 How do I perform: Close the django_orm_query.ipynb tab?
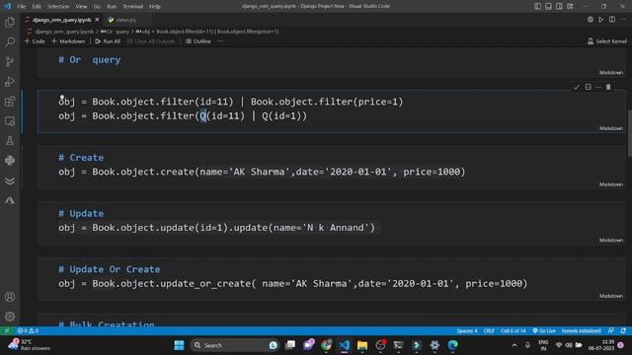(x=97, y=20)
